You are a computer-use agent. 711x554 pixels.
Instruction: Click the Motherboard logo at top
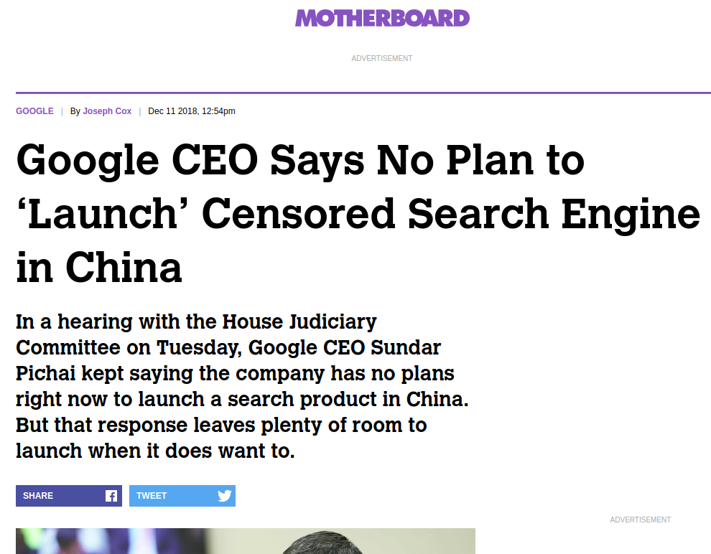click(382, 18)
